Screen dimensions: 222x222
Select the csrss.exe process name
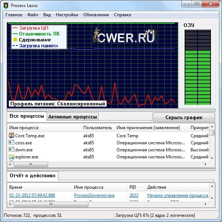tap(24, 143)
